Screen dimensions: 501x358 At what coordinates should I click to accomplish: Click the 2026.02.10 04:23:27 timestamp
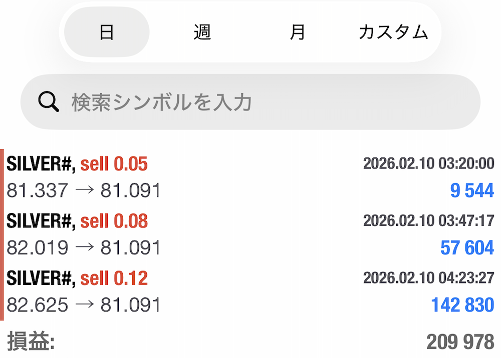pyautogui.click(x=428, y=277)
